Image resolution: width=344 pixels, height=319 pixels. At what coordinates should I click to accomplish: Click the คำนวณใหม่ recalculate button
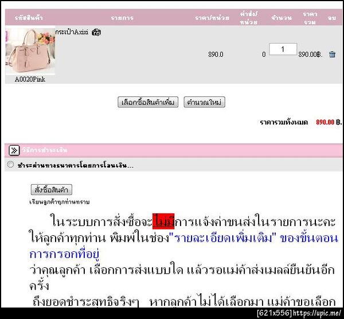click(204, 102)
